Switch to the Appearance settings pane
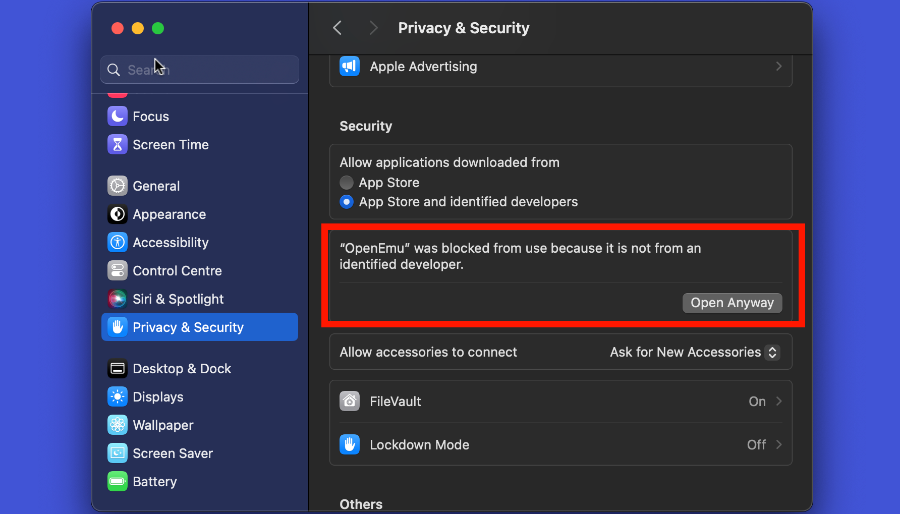 tap(169, 214)
